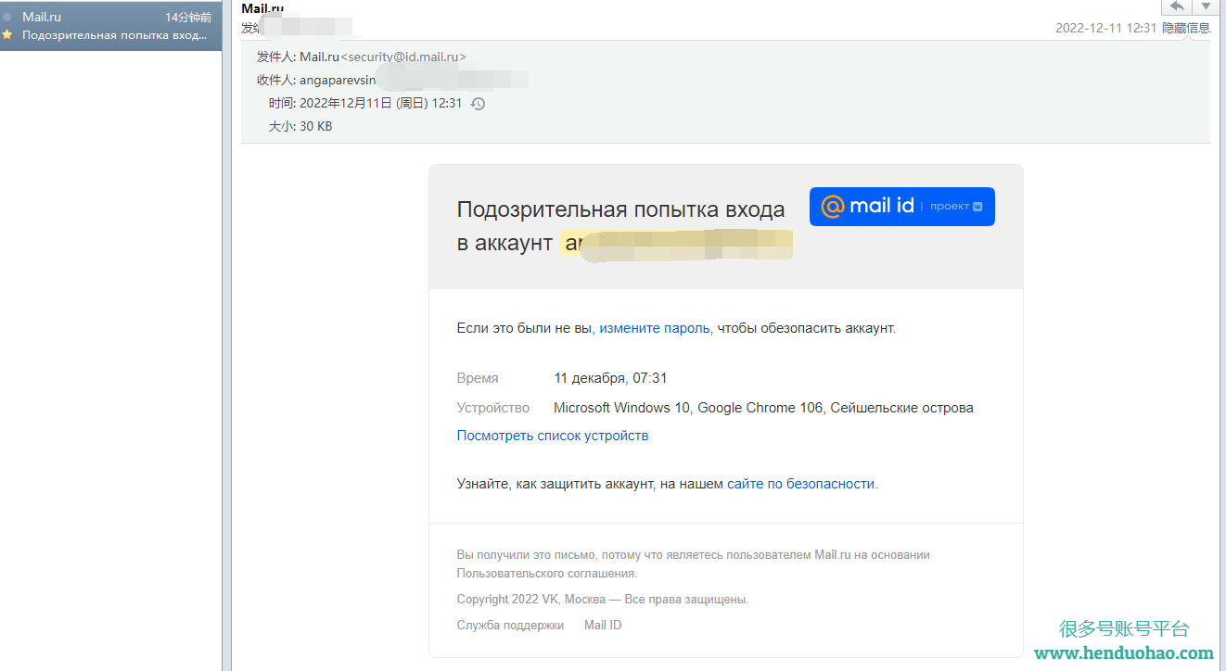Viewport: 1226px width, 671px height.
Task: Open 'Посмотреть список устройств' link
Action: coord(553,436)
